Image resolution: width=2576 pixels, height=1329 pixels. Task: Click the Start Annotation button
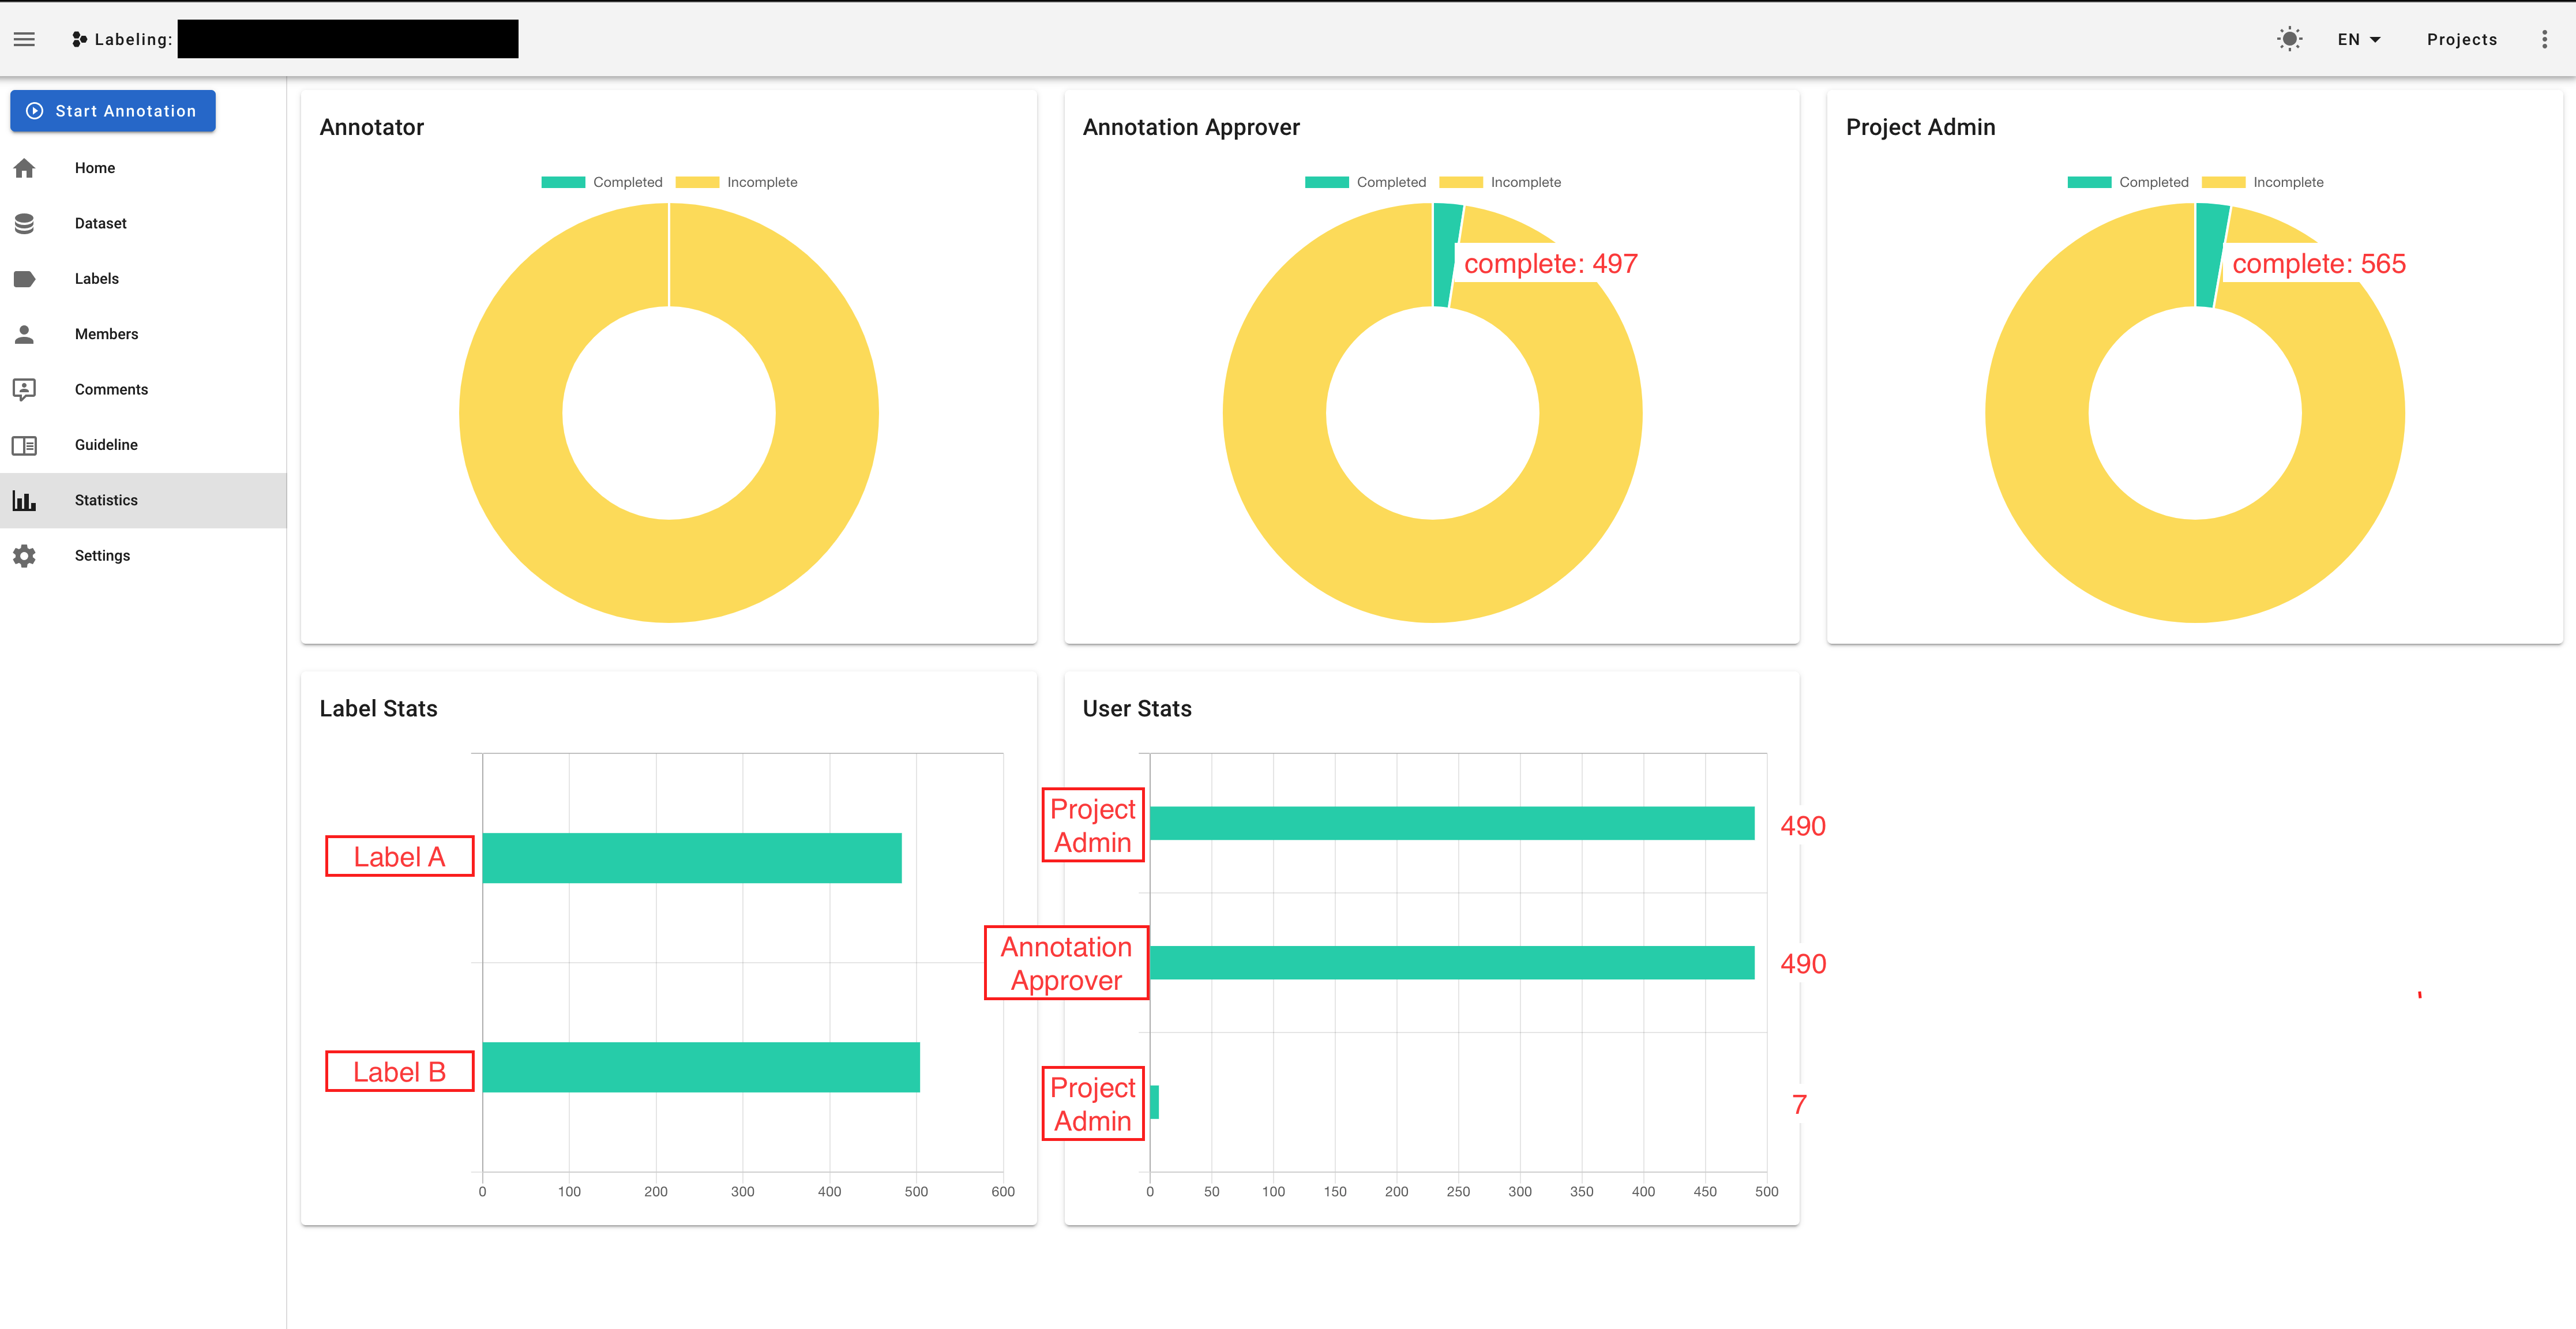tap(112, 111)
